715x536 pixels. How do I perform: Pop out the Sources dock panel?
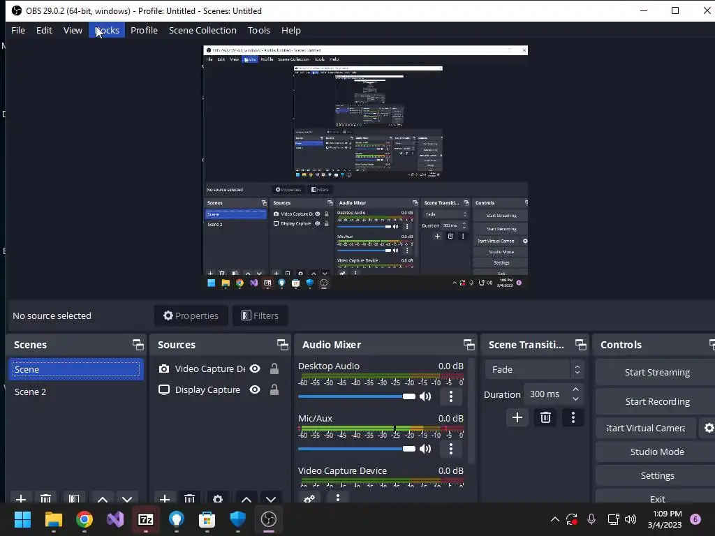[x=283, y=345]
